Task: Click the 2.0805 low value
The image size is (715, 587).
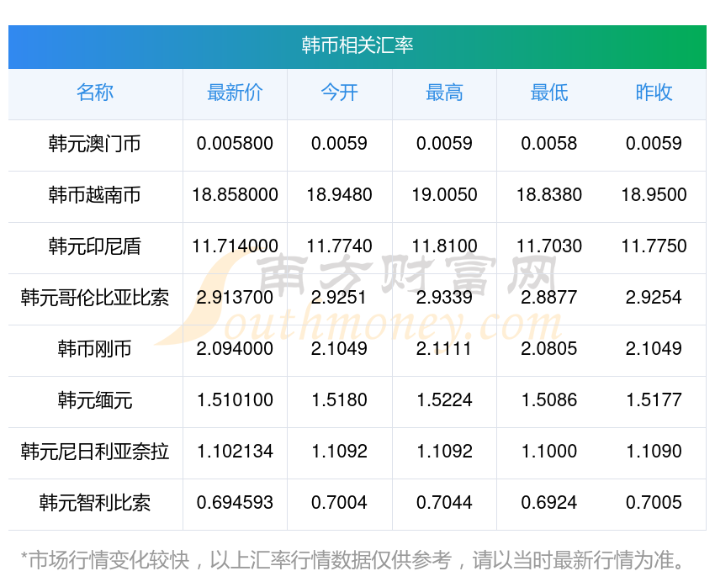Action: pyautogui.click(x=549, y=349)
